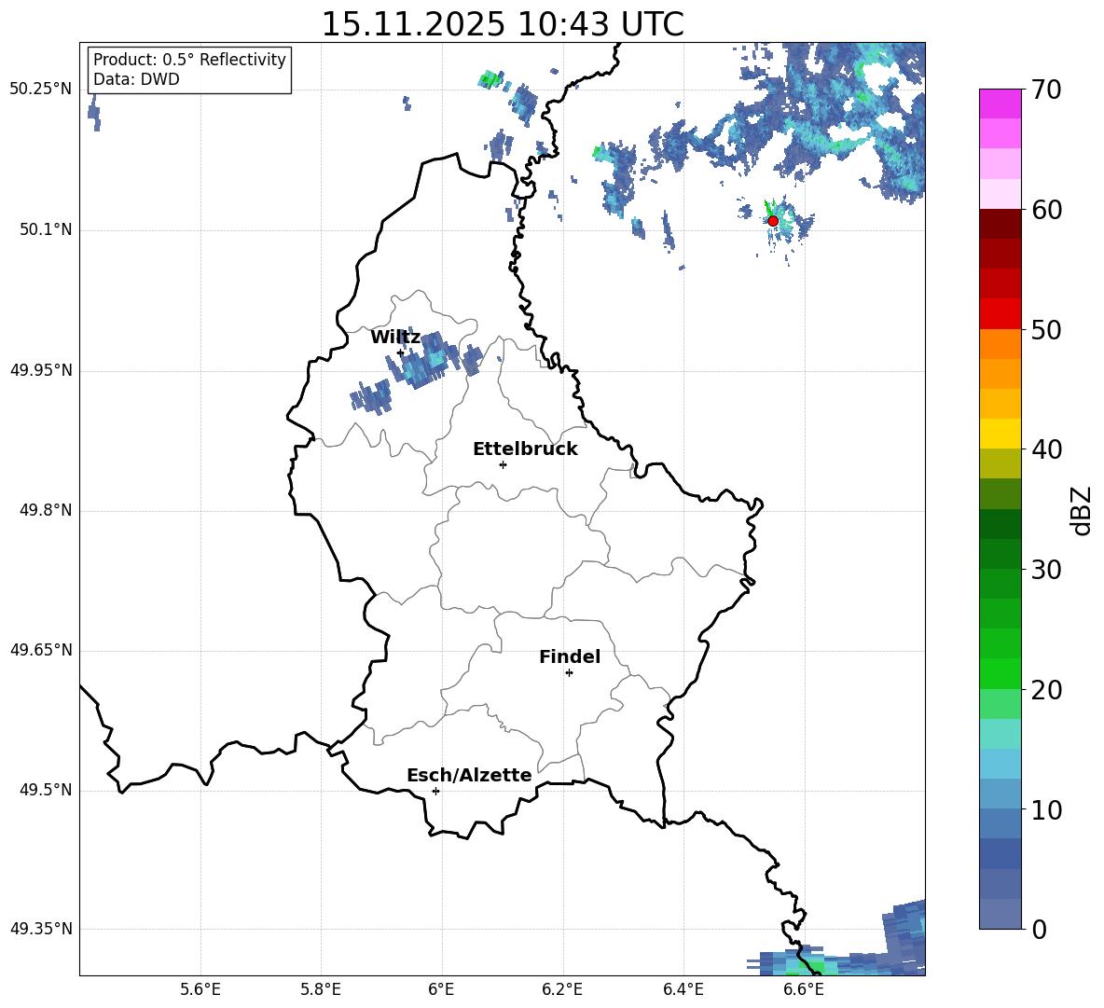Screen dimensions: 1104x1008
Task: Click the dBZ colorbar axis label
Action: (x=1082, y=511)
